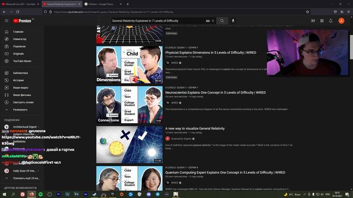Open Connectome video thumbnail
The image size is (353, 198).
[130, 105]
